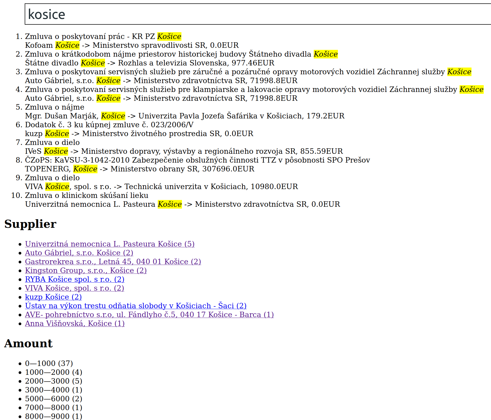The image size is (491, 420).
Task: Click result 'ČZoPS: KaVSU-3-1042-2010' title
Action: pyautogui.click(x=198, y=160)
